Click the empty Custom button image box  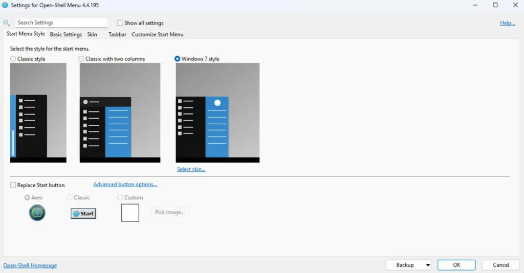pos(130,213)
